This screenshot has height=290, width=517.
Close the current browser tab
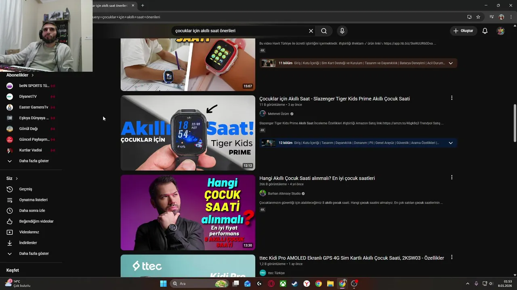point(133,5)
